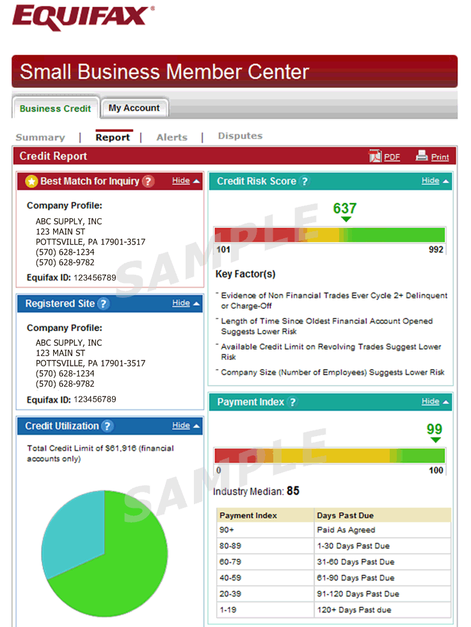This screenshot has width=471, height=627.
Task: Click Hide link on Best Match for Inquiry
Action: 181,181
